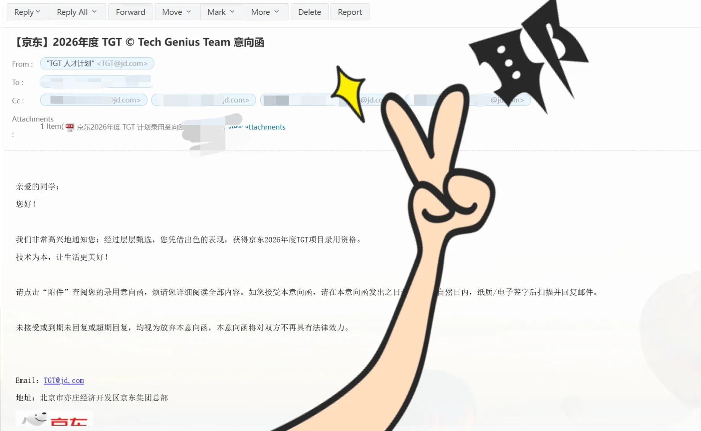Click the Attachments label

point(33,119)
